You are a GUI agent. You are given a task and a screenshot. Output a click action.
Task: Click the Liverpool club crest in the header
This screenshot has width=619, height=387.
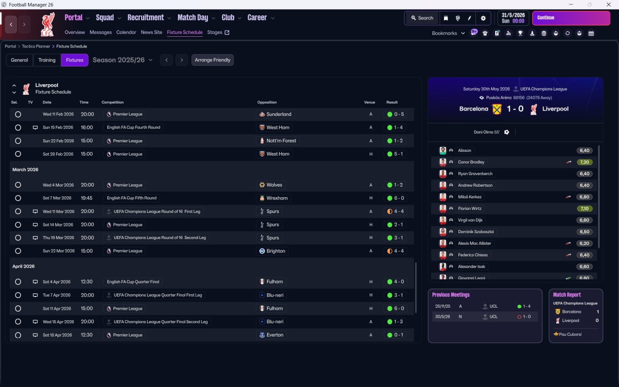[48, 24]
